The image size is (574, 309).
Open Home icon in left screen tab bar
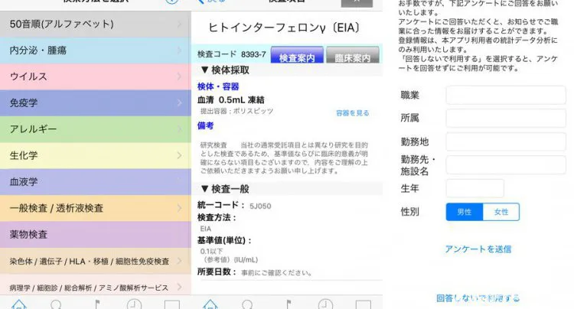coord(19,304)
